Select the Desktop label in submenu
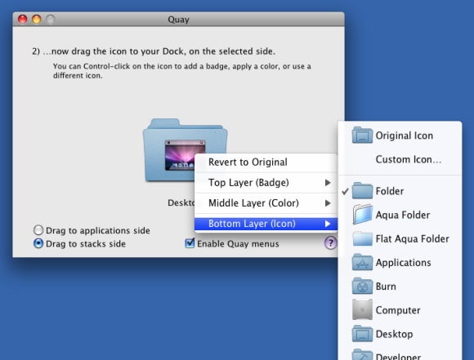The image size is (474, 360). point(394,334)
